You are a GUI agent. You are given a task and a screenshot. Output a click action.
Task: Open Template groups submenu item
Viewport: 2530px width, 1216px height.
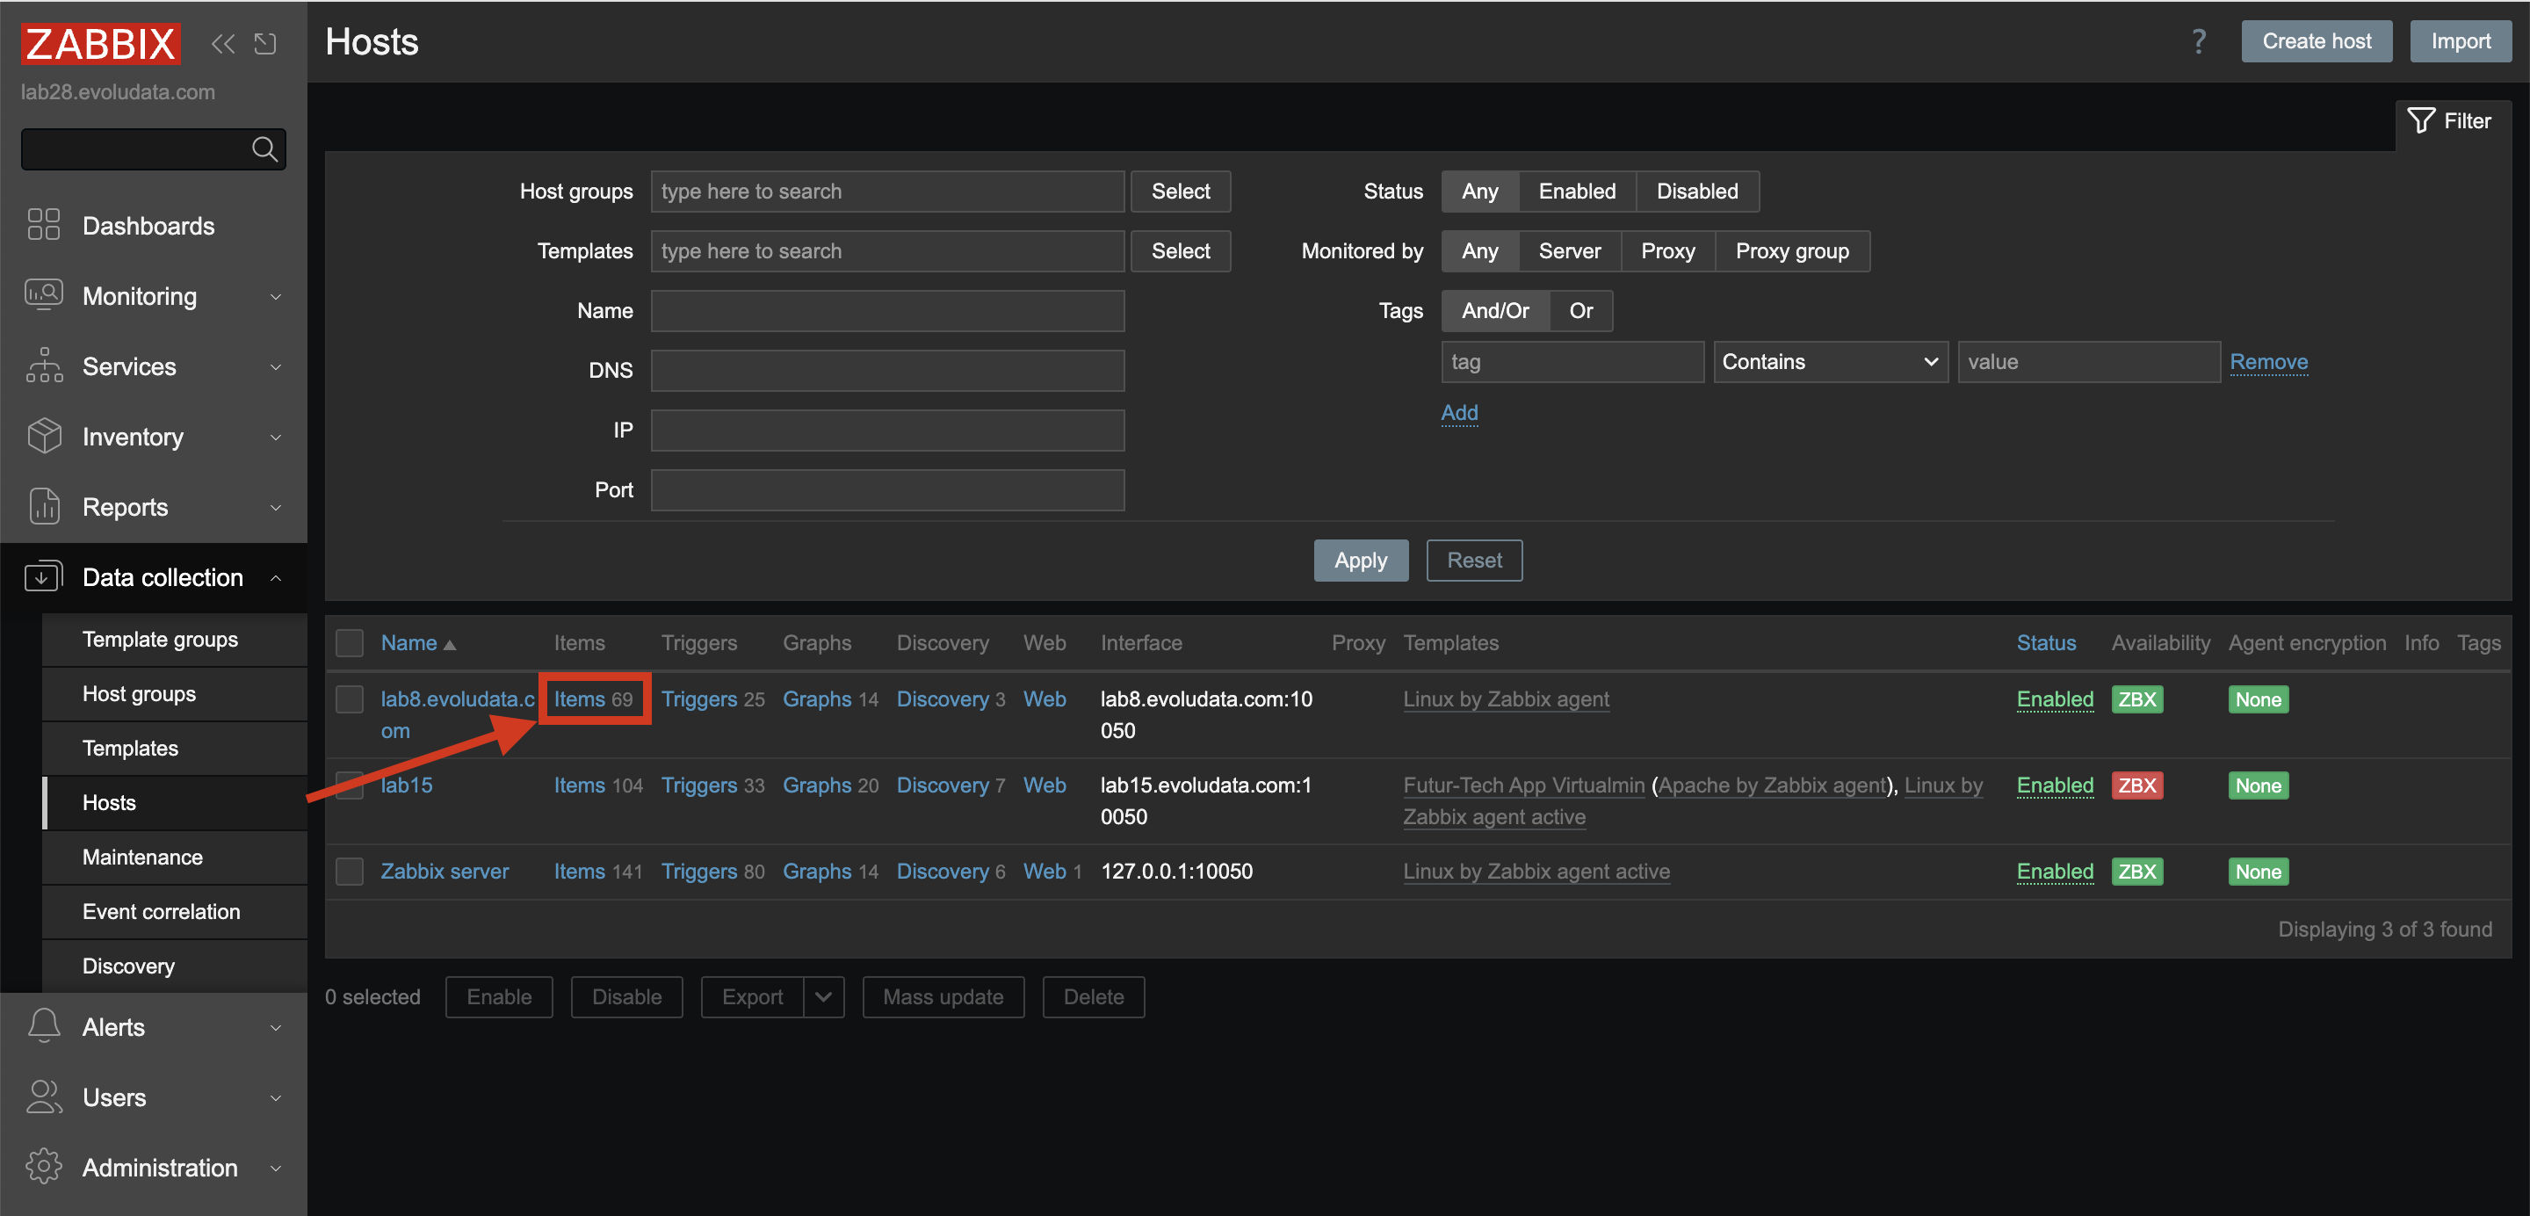point(175,640)
